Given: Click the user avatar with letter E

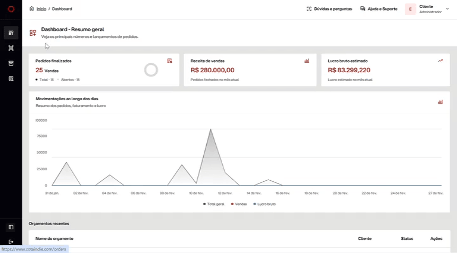Looking at the screenshot, I should tap(411, 9).
